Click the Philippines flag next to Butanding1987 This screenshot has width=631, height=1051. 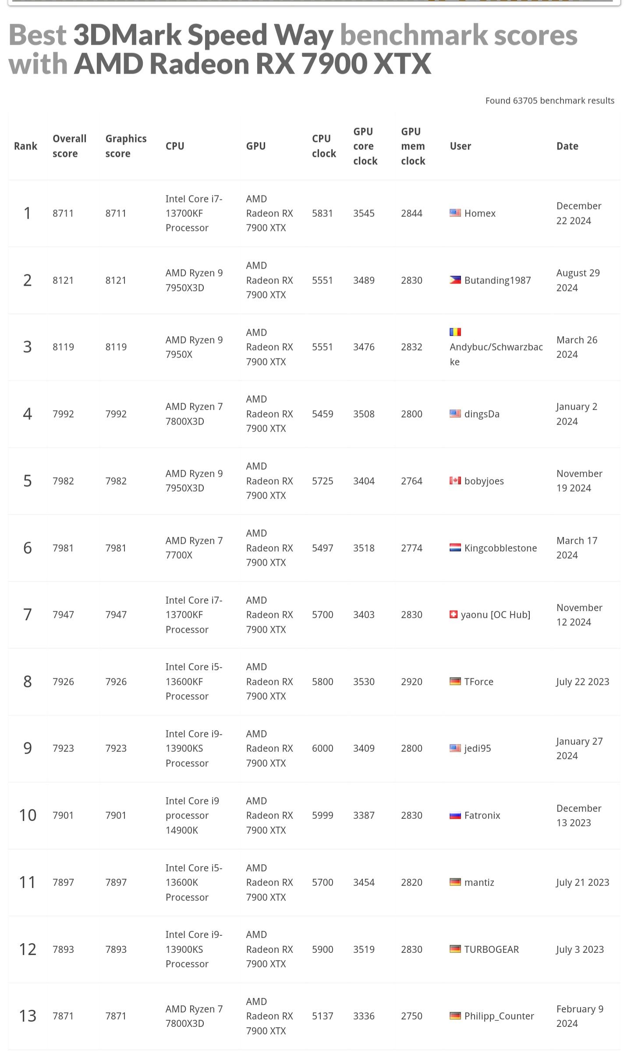tap(455, 280)
